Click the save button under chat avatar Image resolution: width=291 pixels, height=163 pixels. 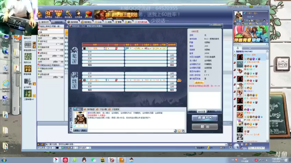click(77, 130)
